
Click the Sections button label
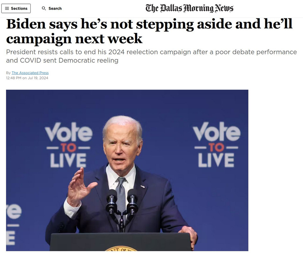point(19,9)
